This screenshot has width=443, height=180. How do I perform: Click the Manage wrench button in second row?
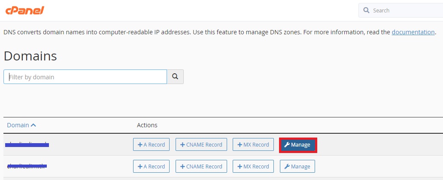pyautogui.click(x=297, y=166)
